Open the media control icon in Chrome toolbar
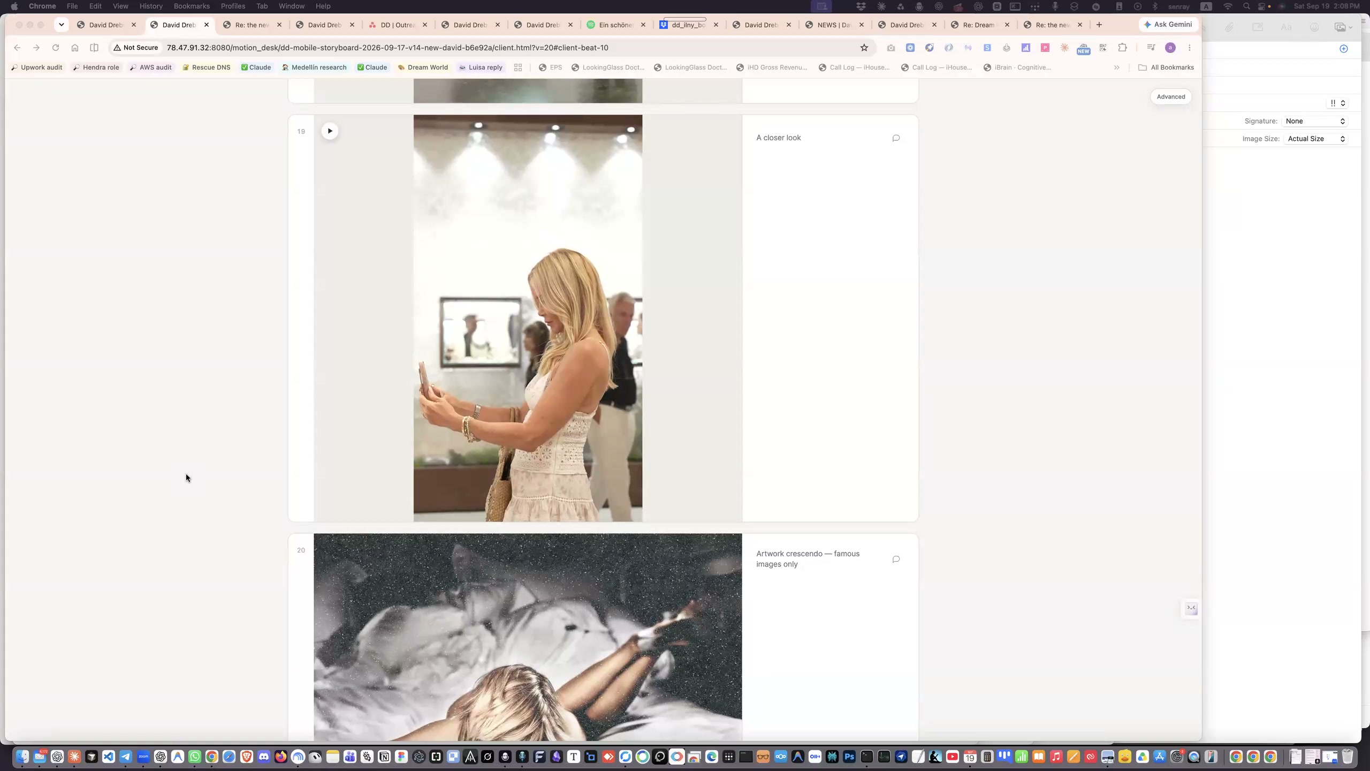The height and width of the screenshot is (771, 1370). (1151, 48)
